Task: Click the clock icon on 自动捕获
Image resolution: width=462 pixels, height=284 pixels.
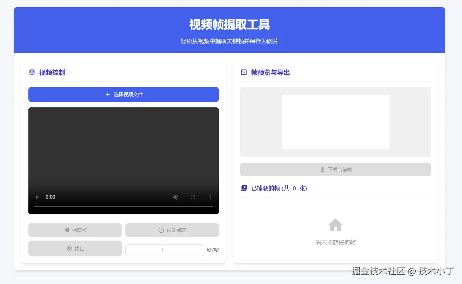Action: click(161, 230)
